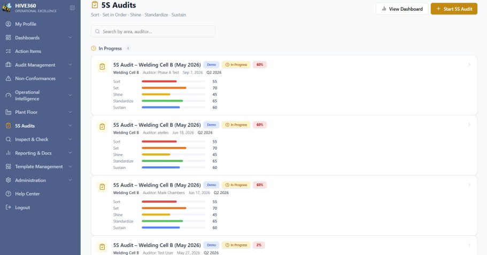
Task: Expand the Reporting & Docs chevron
Action: (70, 153)
